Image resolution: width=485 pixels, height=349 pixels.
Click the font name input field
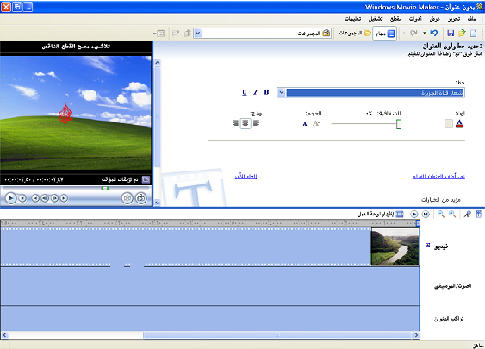tap(375, 92)
